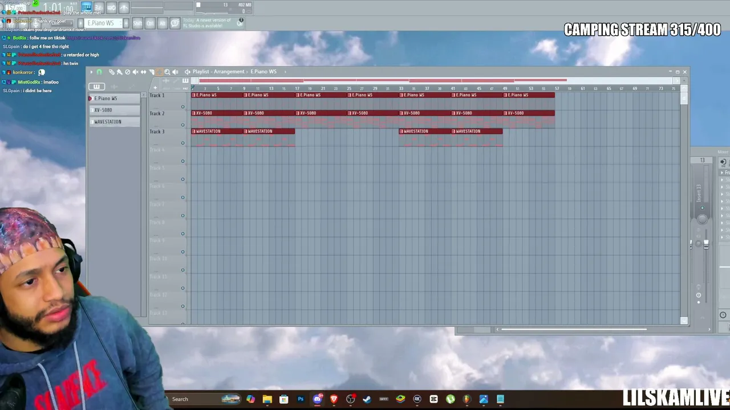The image size is (730, 410).
Task: Toggle the highlighted piano-roll view button in top toolbar
Action: (x=86, y=7)
